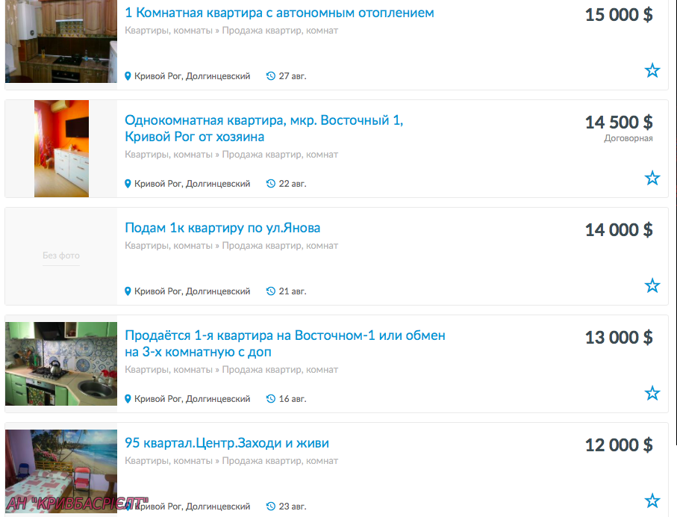
Task: Click category breadcrumb under ул.Янова listing
Action: tap(231, 246)
